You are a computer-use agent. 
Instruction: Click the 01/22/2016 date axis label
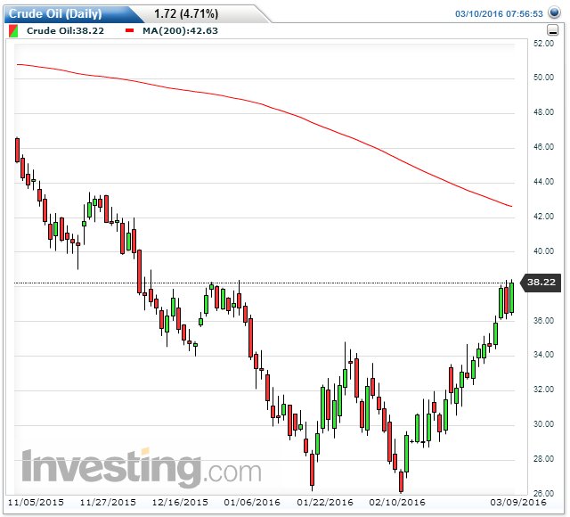[325, 503]
